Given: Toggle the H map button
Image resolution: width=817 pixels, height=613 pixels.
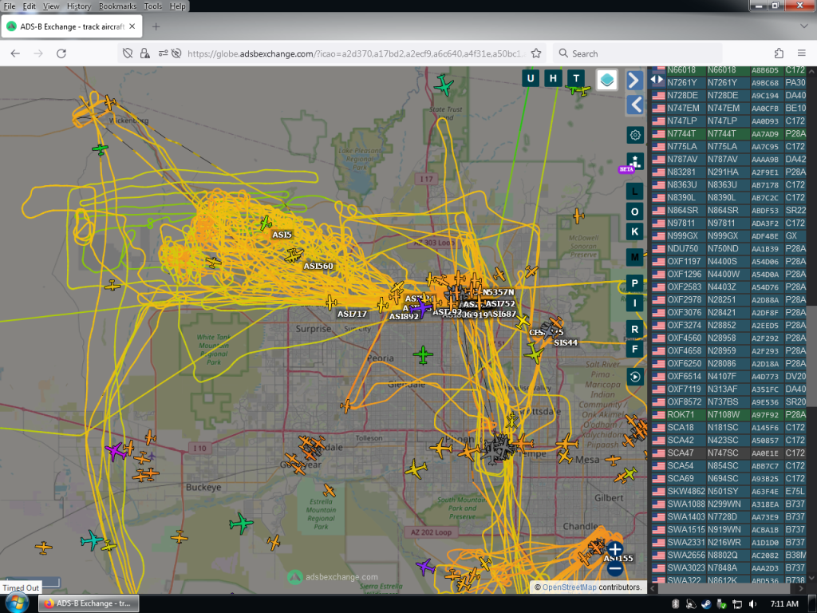Looking at the screenshot, I should 553,79.
